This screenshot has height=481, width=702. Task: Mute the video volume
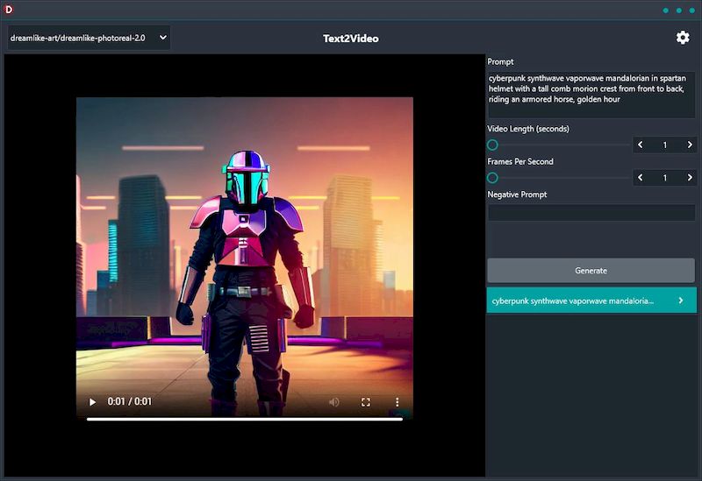click(334, 402)
